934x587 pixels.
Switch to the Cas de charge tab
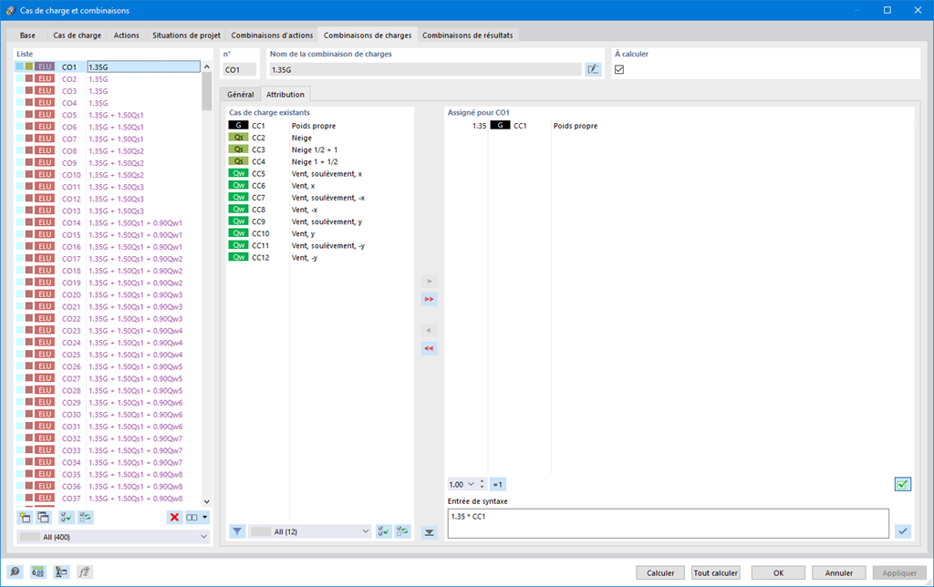(x=78, y=36)
